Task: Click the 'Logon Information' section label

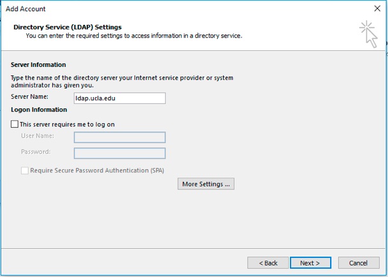Action: point(39,110)
